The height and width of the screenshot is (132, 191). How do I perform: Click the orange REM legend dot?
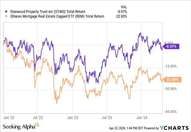(3, 16)
